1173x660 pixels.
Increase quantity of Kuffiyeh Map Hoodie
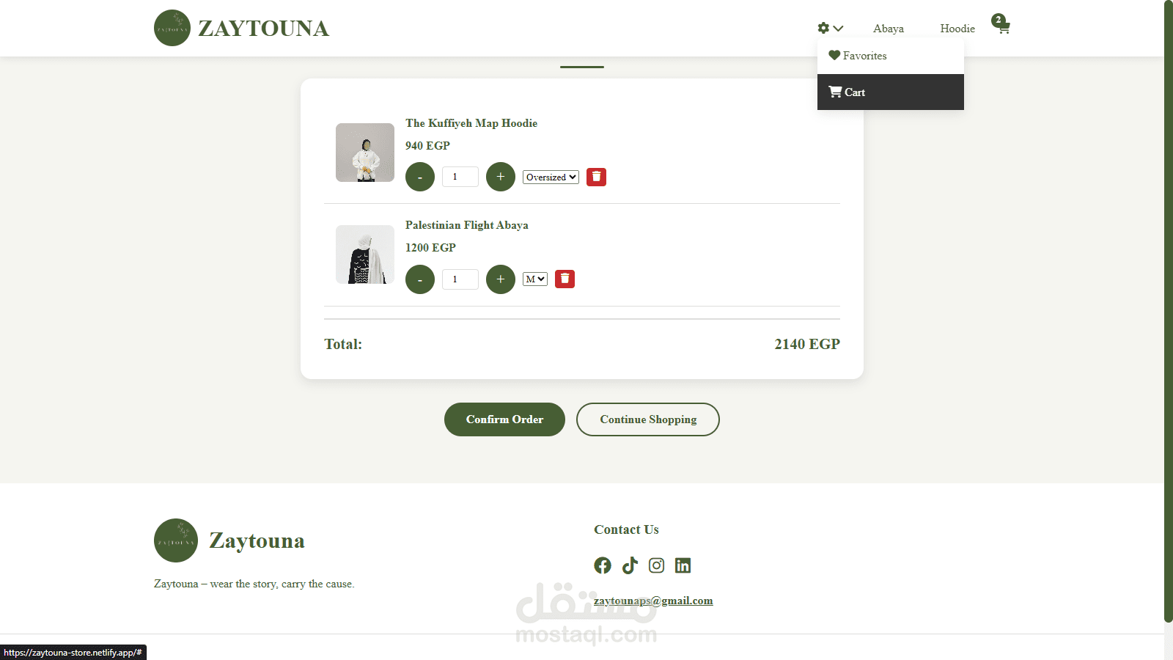pyautogui.click(x=501, y=177)
